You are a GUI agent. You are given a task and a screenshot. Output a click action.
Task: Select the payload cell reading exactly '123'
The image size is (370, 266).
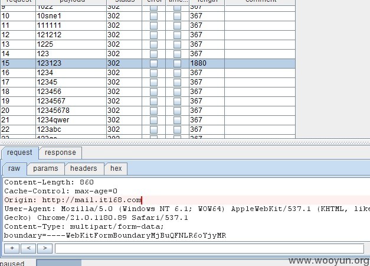tap(71, 54)
